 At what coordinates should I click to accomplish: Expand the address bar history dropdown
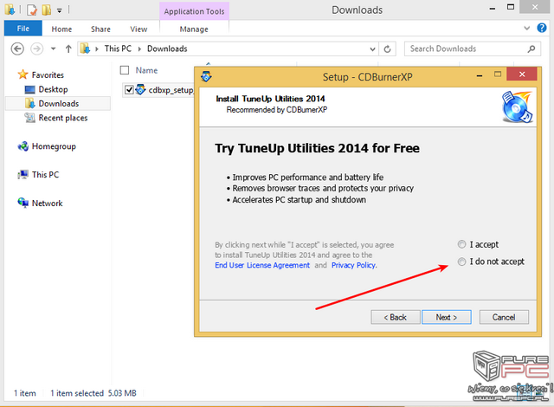tap(372, 49)
